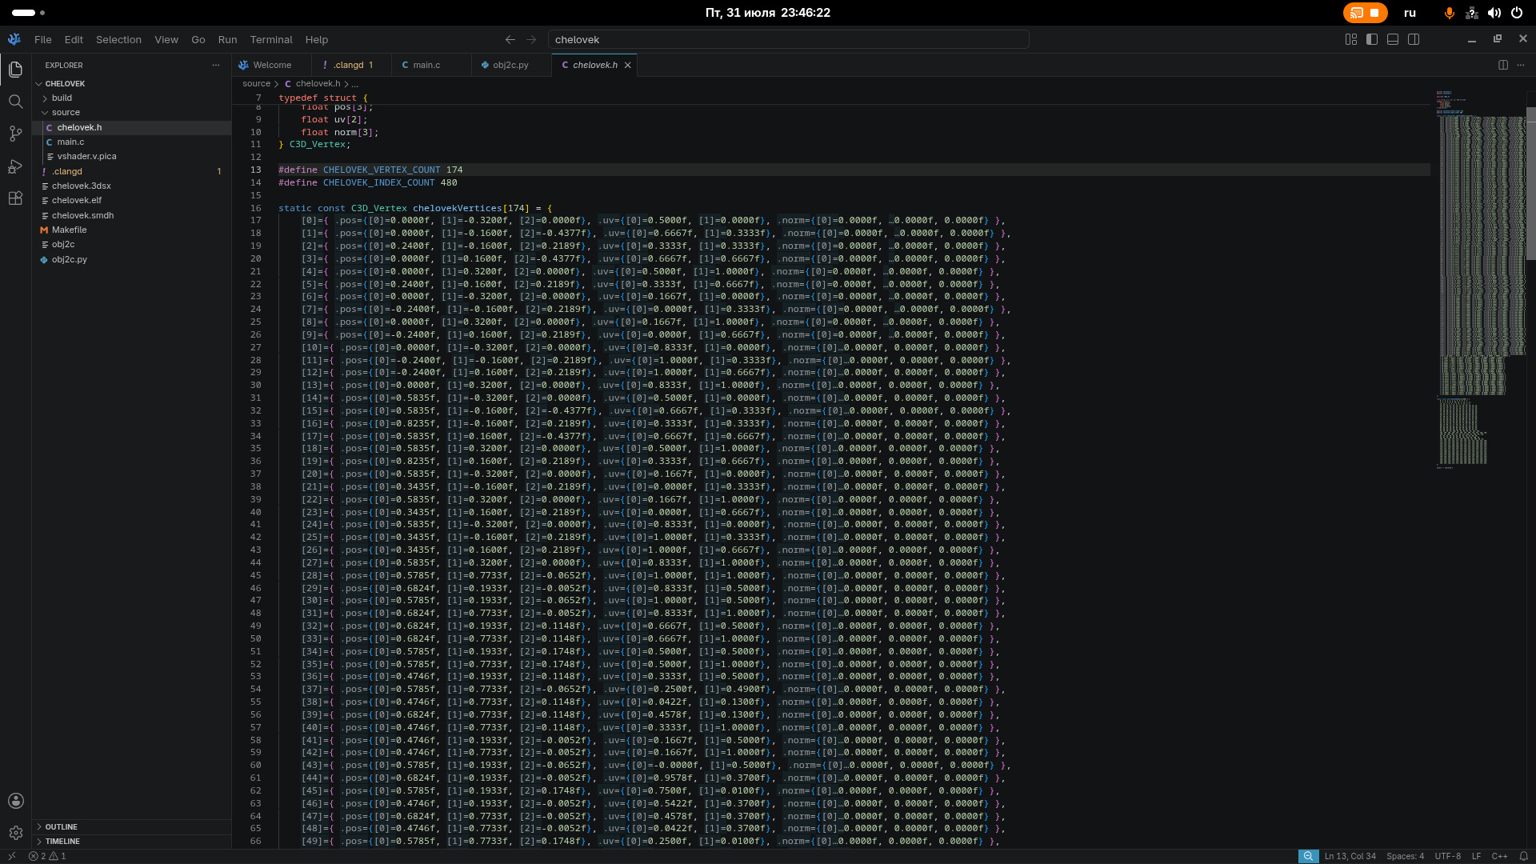This screenshot has width=1536, height=864.
Task: Select chelovek.3dsx in the explorer
Action: [131, 186]
